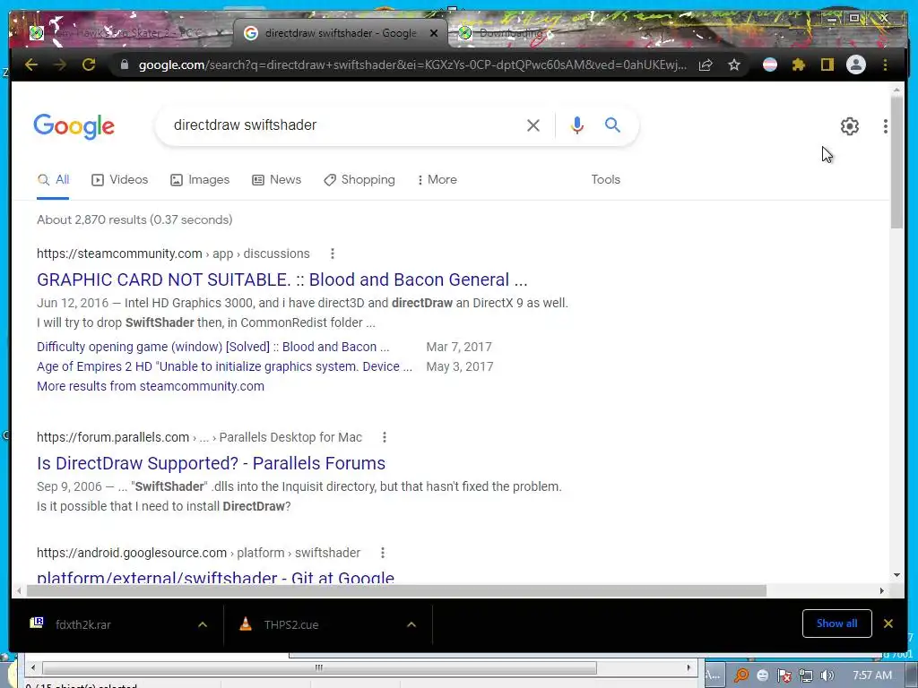Expand the More search filters menu
This screenshot has height=688, width=918.
pos(437,179)
